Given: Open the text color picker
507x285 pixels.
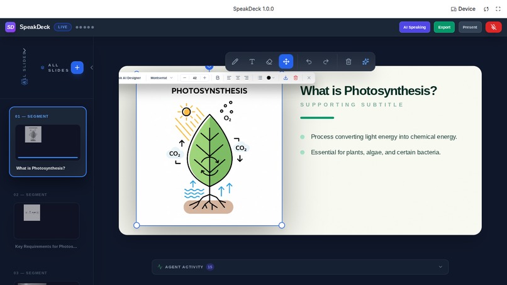Looking at the screenshot, I should [x=270, y=77].
